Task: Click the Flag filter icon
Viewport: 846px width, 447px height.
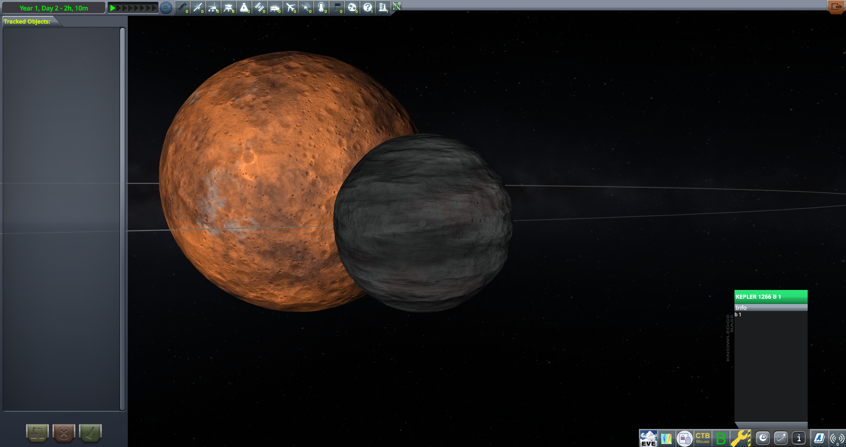Action: (337, 7)
